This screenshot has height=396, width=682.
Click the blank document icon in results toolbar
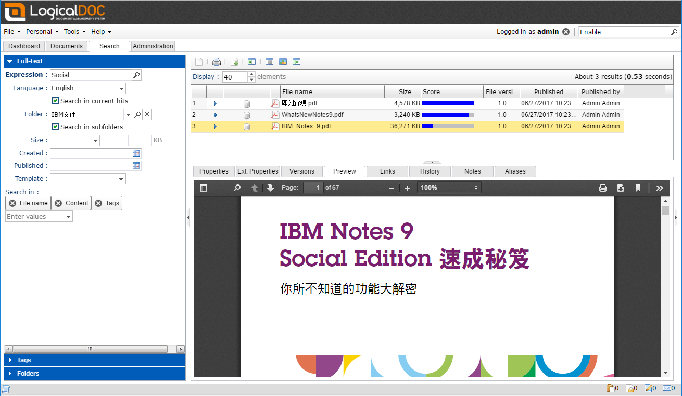tap(199, 62)
